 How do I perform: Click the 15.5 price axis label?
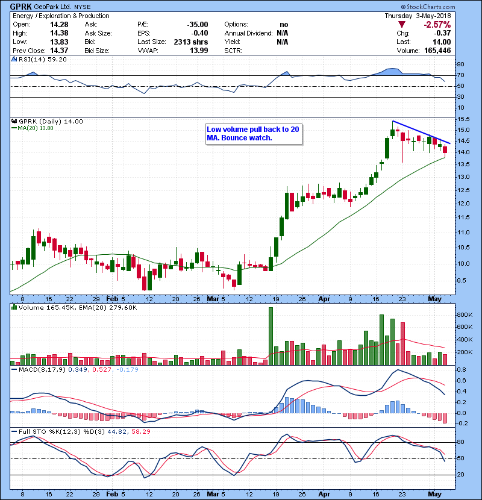coord(464,119)
